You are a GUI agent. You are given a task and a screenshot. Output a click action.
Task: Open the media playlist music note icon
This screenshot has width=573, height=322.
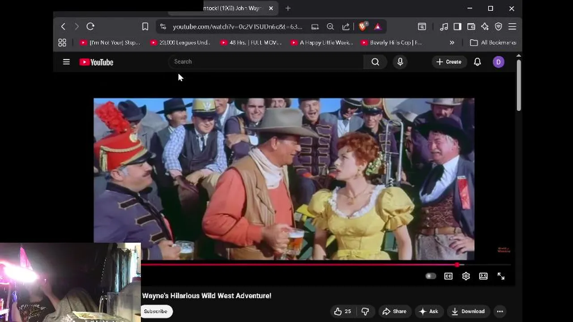pos(444,27)
